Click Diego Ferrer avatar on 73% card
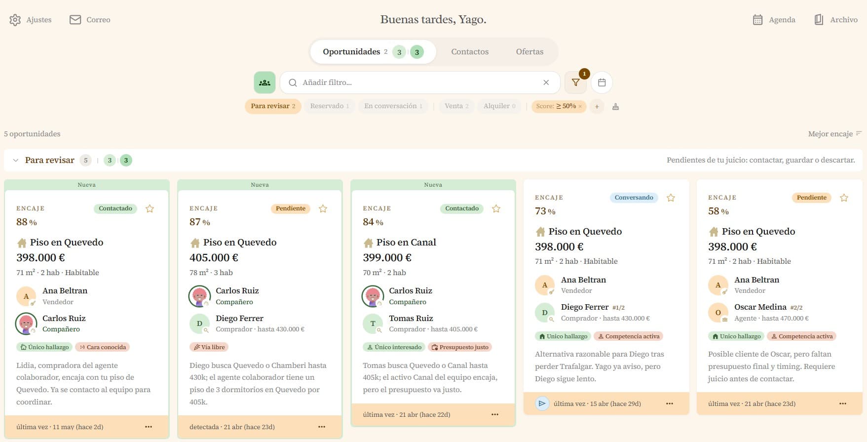867x442 pixels. point(545,313)
